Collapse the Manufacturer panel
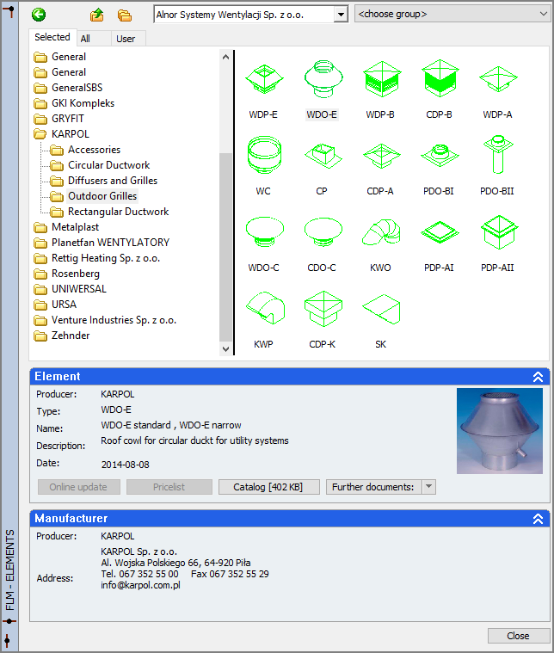This screenshot has width=554, height=653. coord(538,519)
